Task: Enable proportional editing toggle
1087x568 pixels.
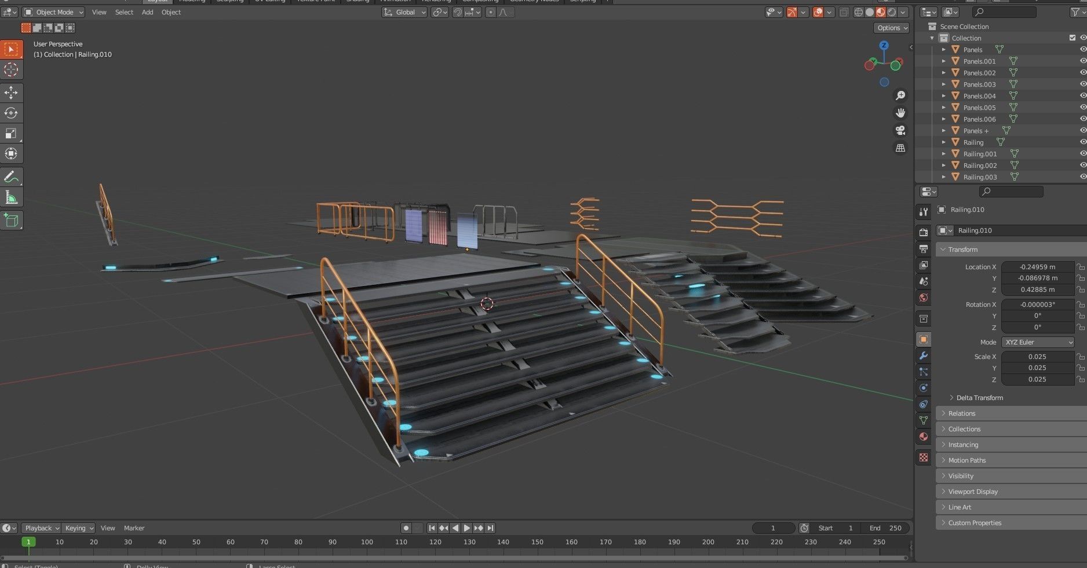Action: coord(491,12)
